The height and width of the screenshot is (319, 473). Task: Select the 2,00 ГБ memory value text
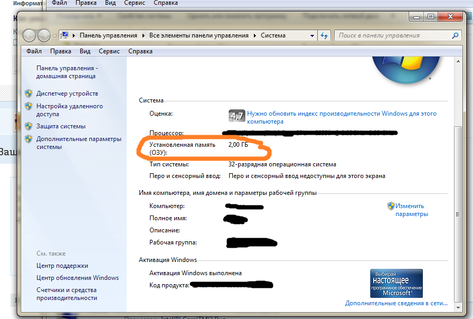tap(238, 145)
